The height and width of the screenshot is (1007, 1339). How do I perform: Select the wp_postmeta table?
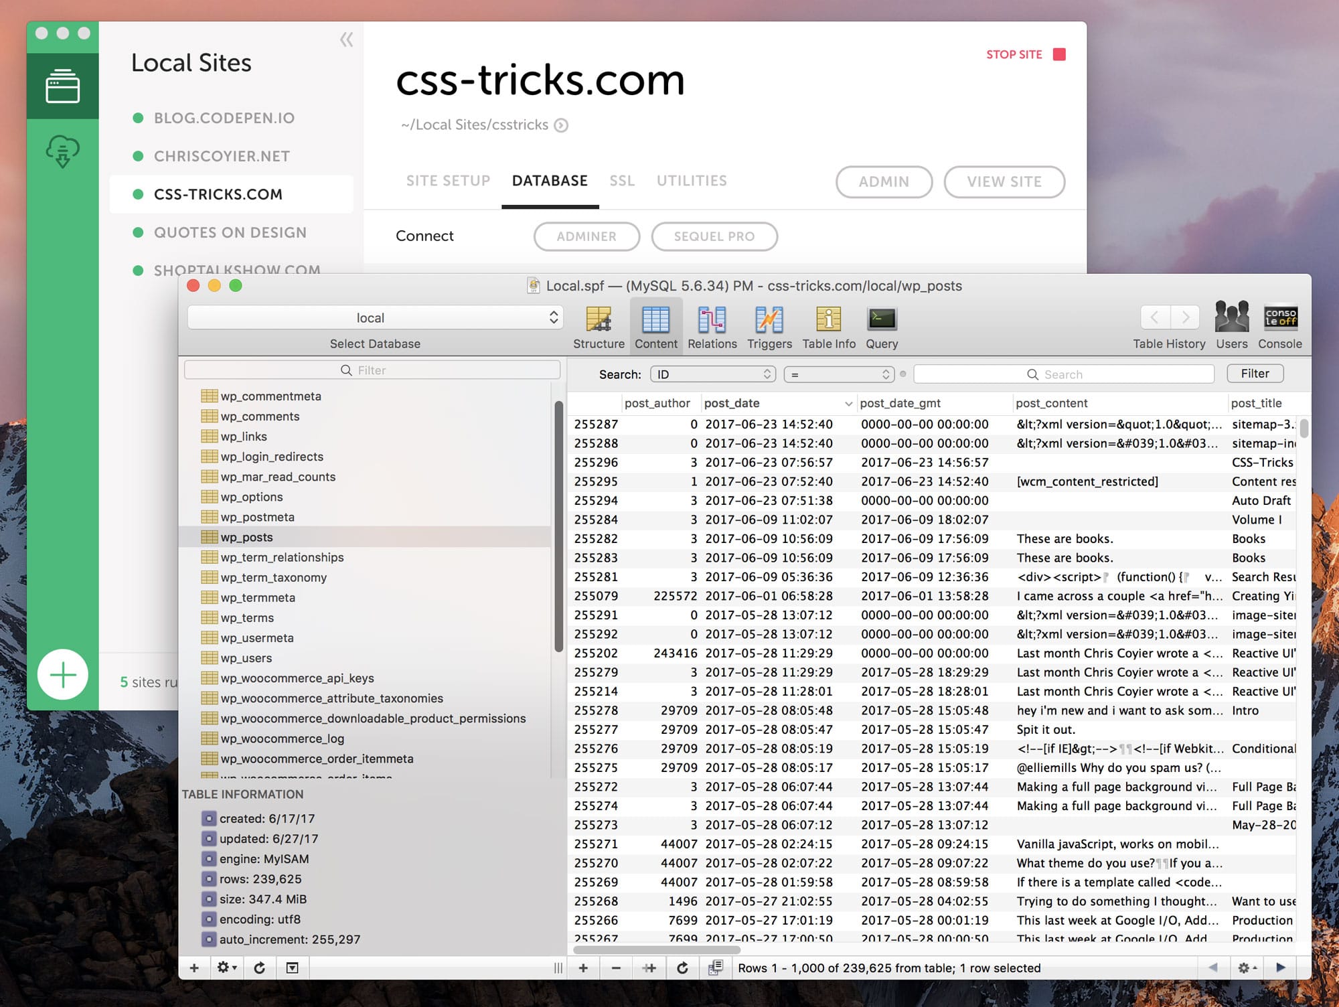tap(258, 517)
